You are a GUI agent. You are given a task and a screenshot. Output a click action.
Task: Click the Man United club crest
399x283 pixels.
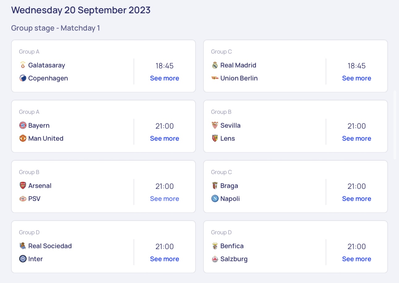[x=23, y=138]
